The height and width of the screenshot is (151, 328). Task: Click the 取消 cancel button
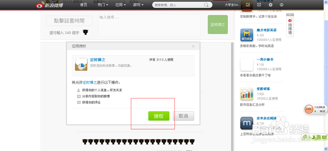pyautogui.click(x=183, y=116)
